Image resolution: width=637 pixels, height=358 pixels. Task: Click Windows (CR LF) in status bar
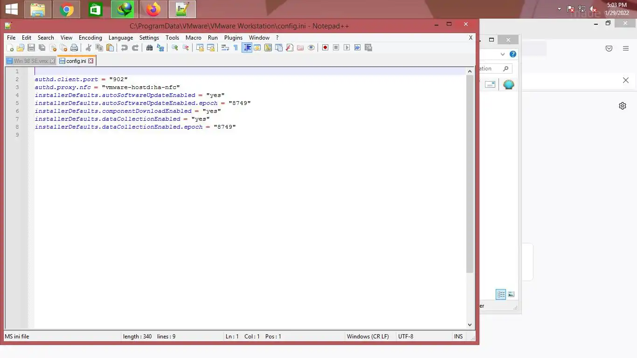click(368, 337)
